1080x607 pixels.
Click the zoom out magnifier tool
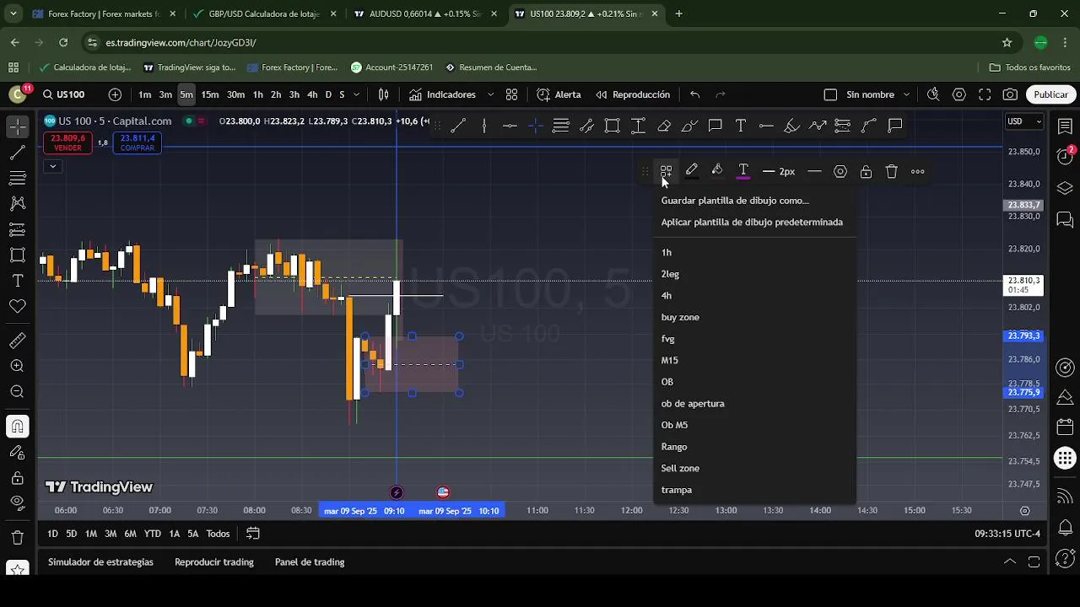coord(17,391)
